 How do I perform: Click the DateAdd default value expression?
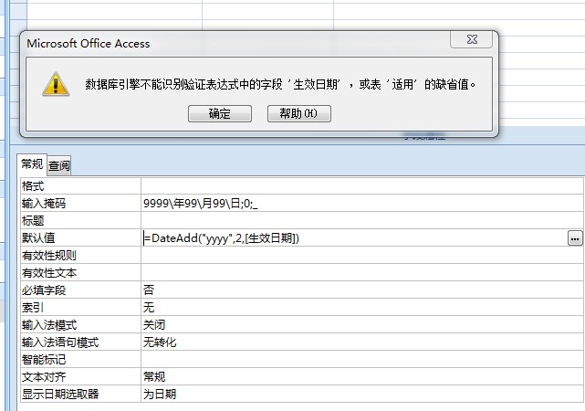coord(222,238)
